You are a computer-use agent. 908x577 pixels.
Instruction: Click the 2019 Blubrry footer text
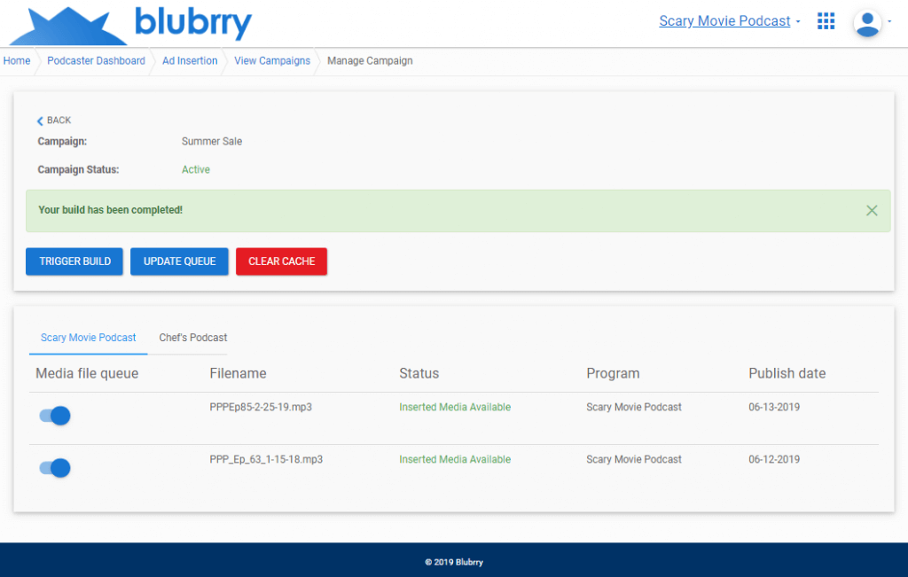pos(454,562)
